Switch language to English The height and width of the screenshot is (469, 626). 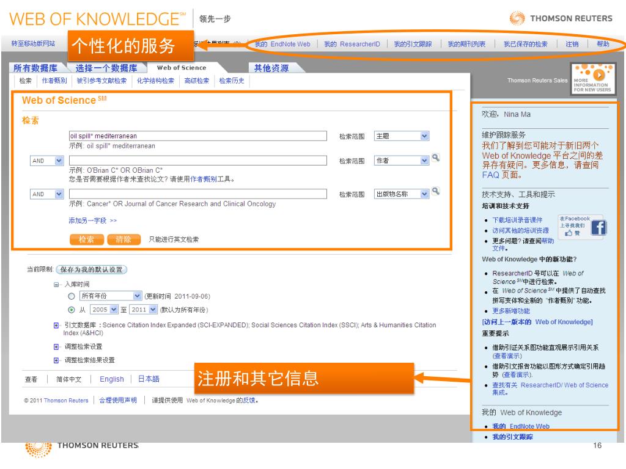[x=112, y=379]
